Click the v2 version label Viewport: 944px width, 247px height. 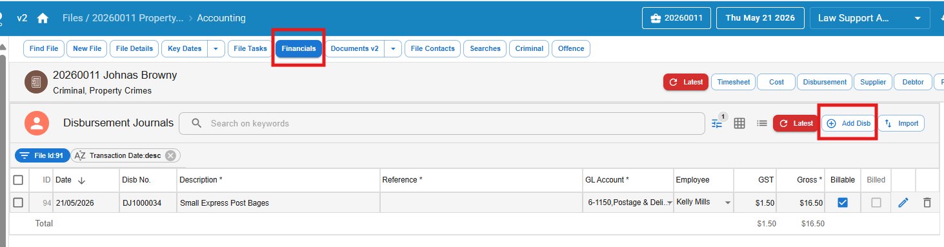[x=22, y=18]
